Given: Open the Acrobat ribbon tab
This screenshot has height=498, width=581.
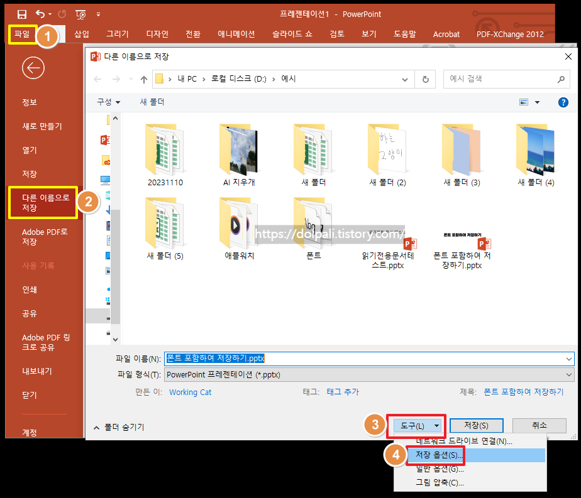Looking at the screenshot, I should click(x=446, y=35).
